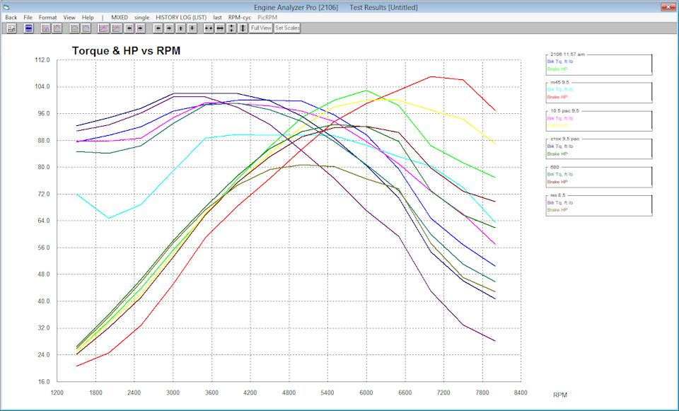Click the 'Torque & HP vs RPM' chart title
The image size is (679, 411).
pos(126,51)
